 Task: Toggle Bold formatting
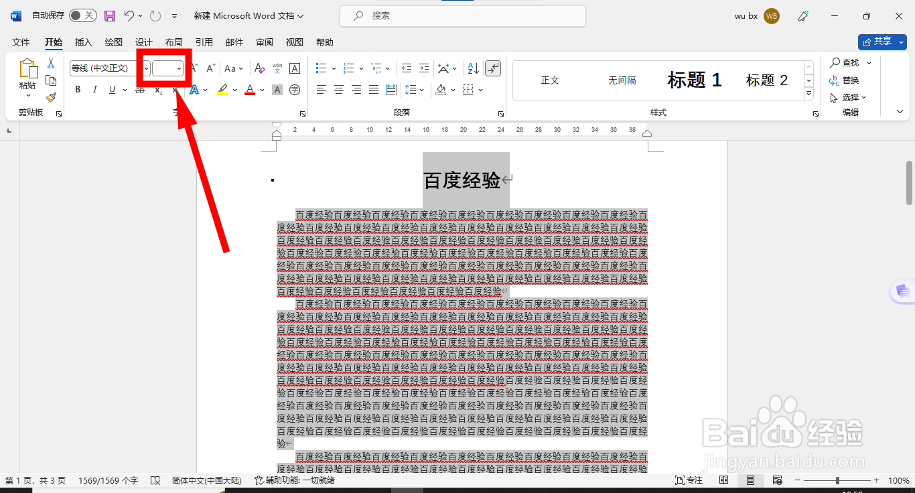(78, 90)
